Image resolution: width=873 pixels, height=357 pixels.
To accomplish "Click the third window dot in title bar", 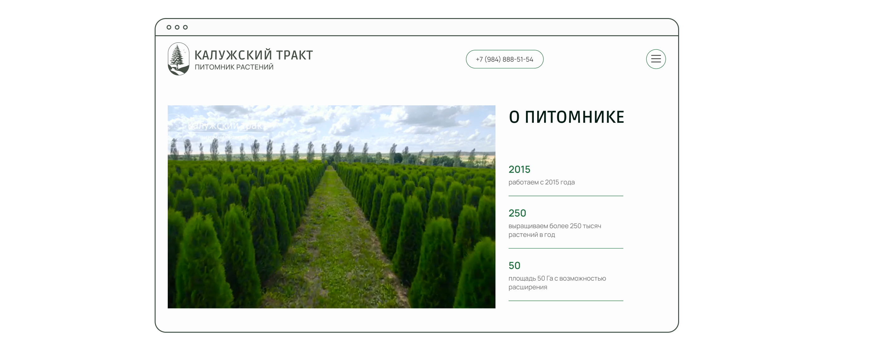I will (x=186, y=27).
